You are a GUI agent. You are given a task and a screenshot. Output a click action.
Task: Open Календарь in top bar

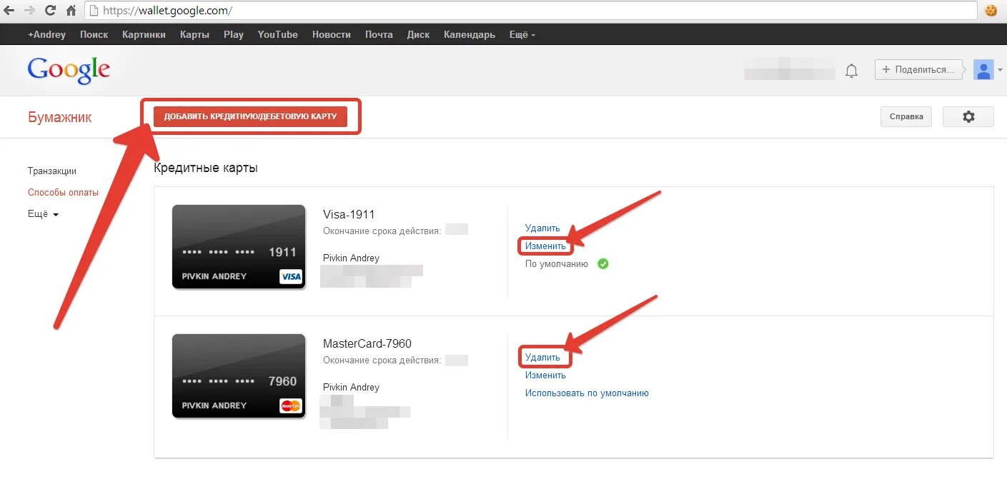[470, 34]
